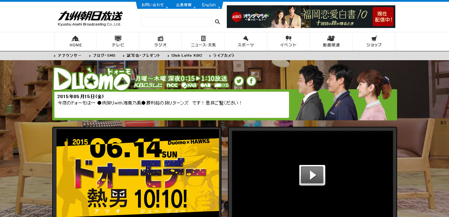The height and width of the screenshot is (217, 449).
Task: Click the 今夜のドォーモは news text
Action: pos(150,103)
